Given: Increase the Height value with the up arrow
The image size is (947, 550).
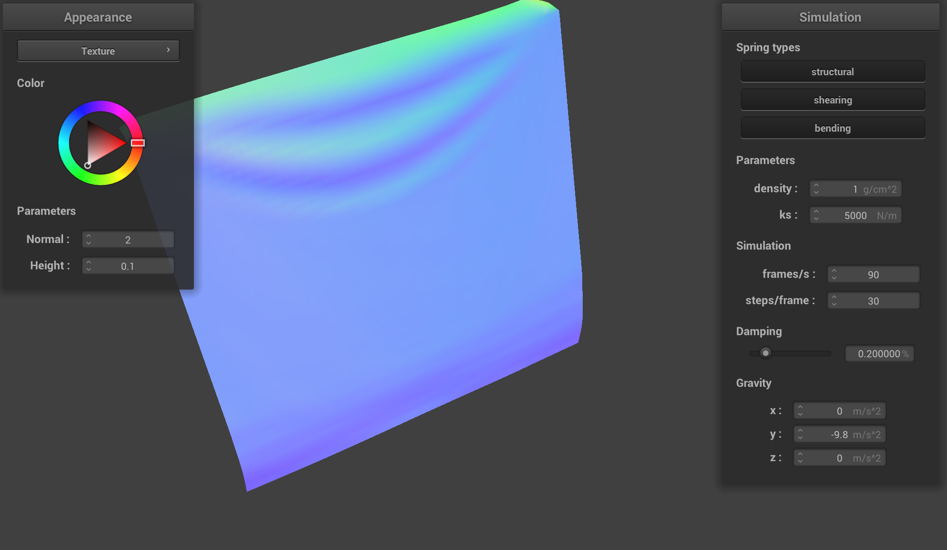Looking at the screenshot, I should click(88, 262).
